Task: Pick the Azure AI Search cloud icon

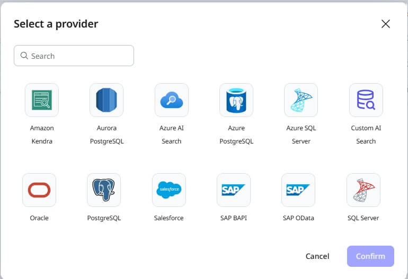Action: (x=172, y=100)
